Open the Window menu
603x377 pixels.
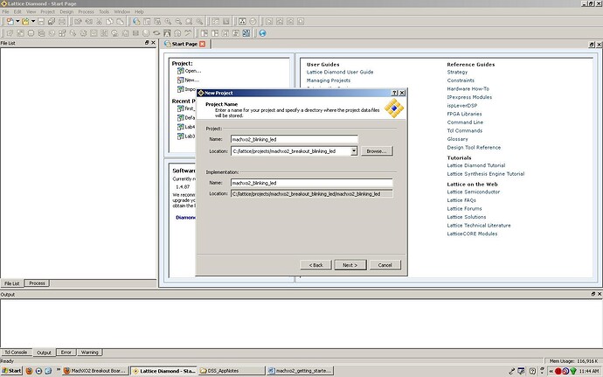point(121,11)
